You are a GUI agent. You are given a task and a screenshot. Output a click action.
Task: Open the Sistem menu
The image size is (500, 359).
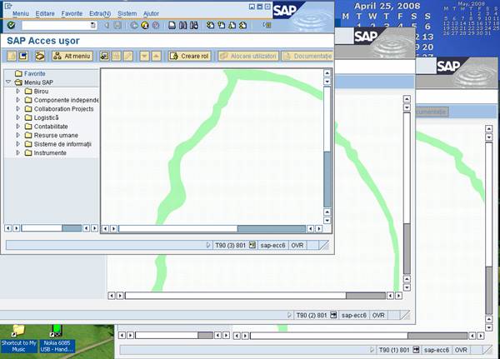click(127, 14)
